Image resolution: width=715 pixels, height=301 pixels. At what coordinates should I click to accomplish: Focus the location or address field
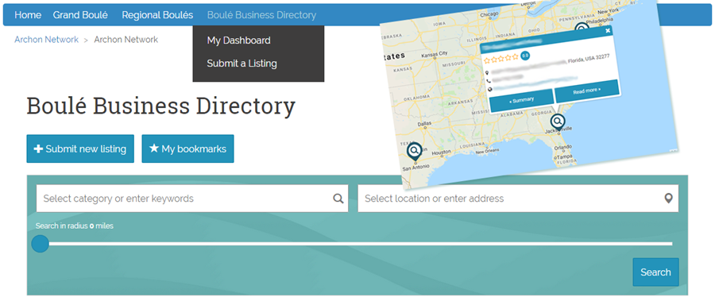click(x=518, y=199)
